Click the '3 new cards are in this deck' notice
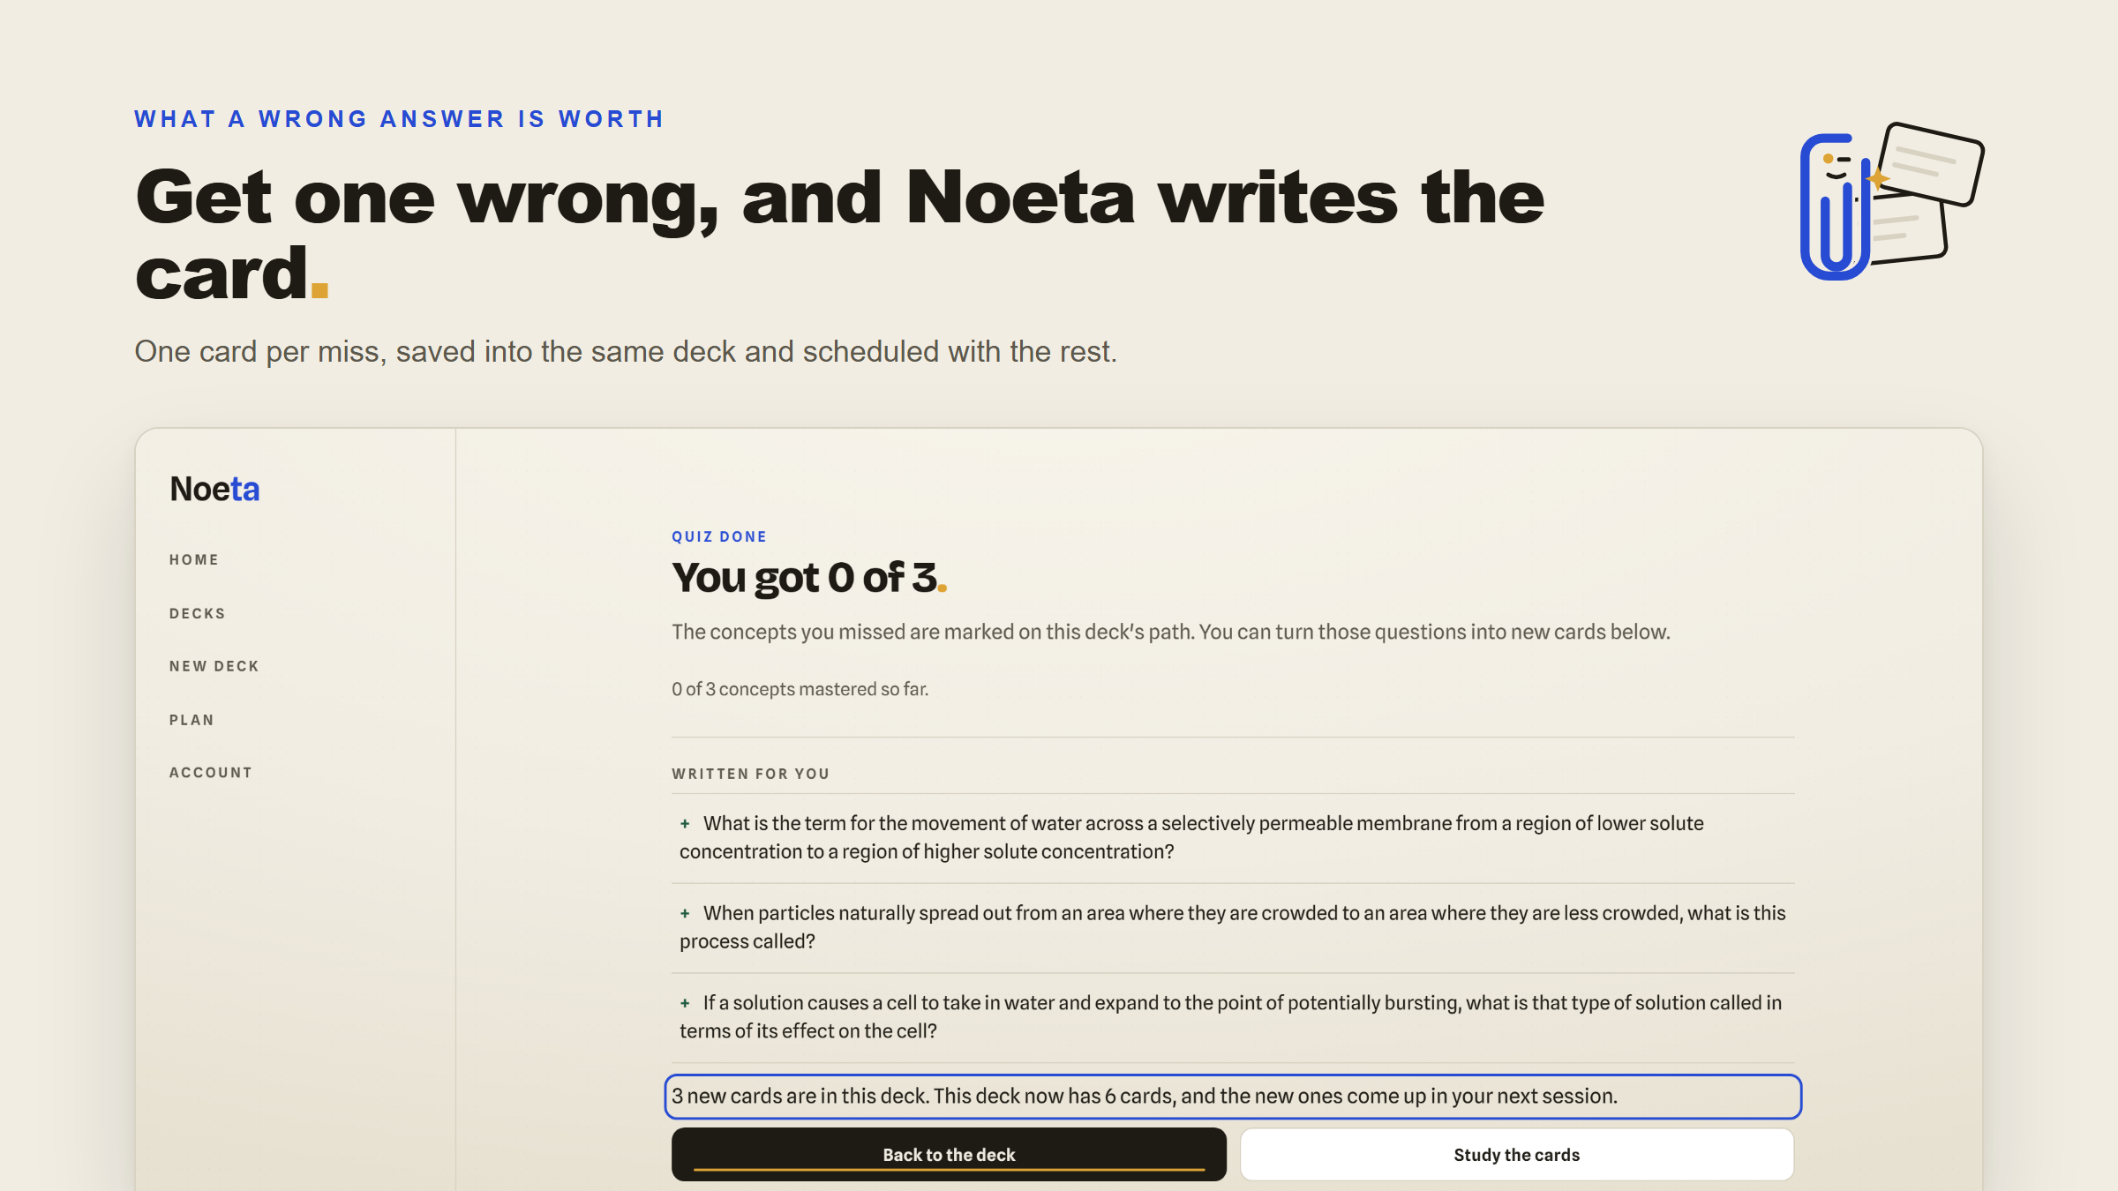The width and height of the screenshot is (2118, 1191). point(1233,1096)
